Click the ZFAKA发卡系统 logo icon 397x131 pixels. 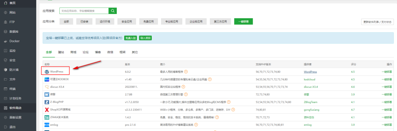point(47,117)
